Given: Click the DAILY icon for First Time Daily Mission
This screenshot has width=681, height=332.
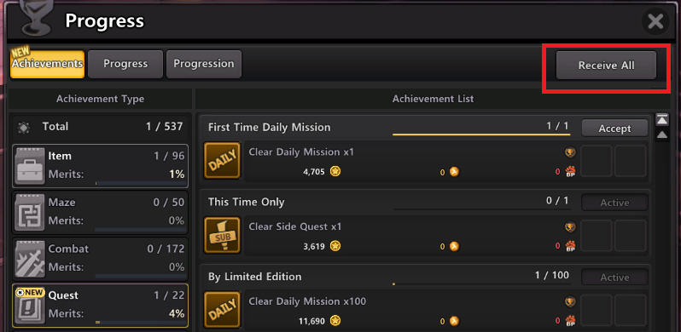Looking at the screenshot, I should click(x=222, y=161).
